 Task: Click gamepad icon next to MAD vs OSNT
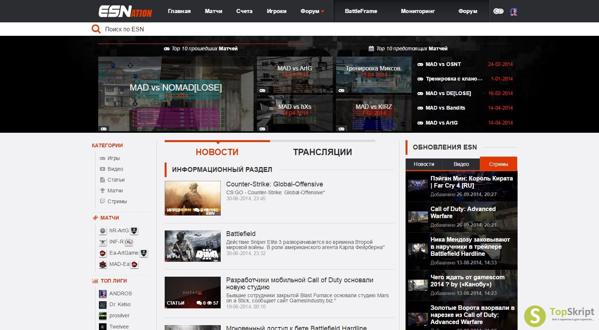click(420, 65)
